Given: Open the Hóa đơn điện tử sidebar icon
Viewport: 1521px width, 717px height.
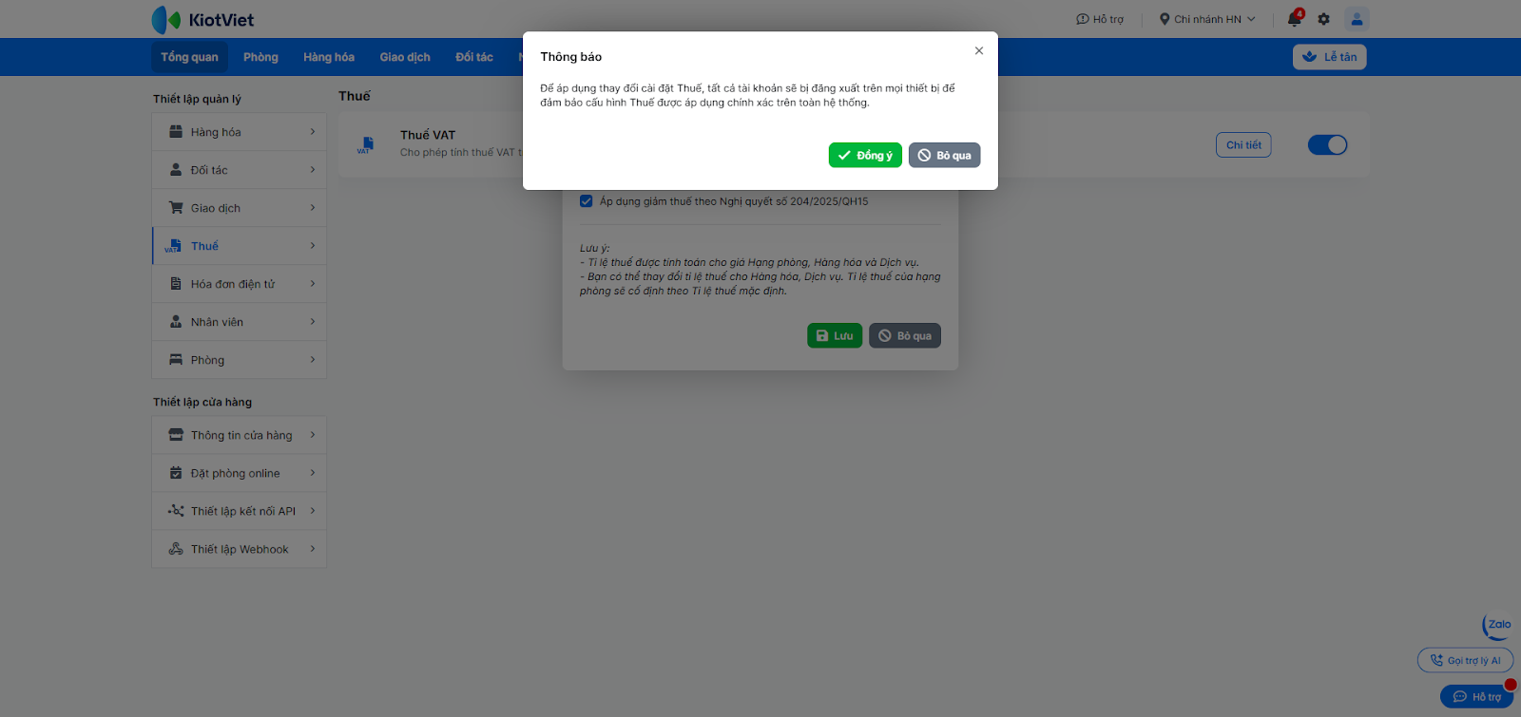Looking at the screenshot, I should click(x=176, y=284).
